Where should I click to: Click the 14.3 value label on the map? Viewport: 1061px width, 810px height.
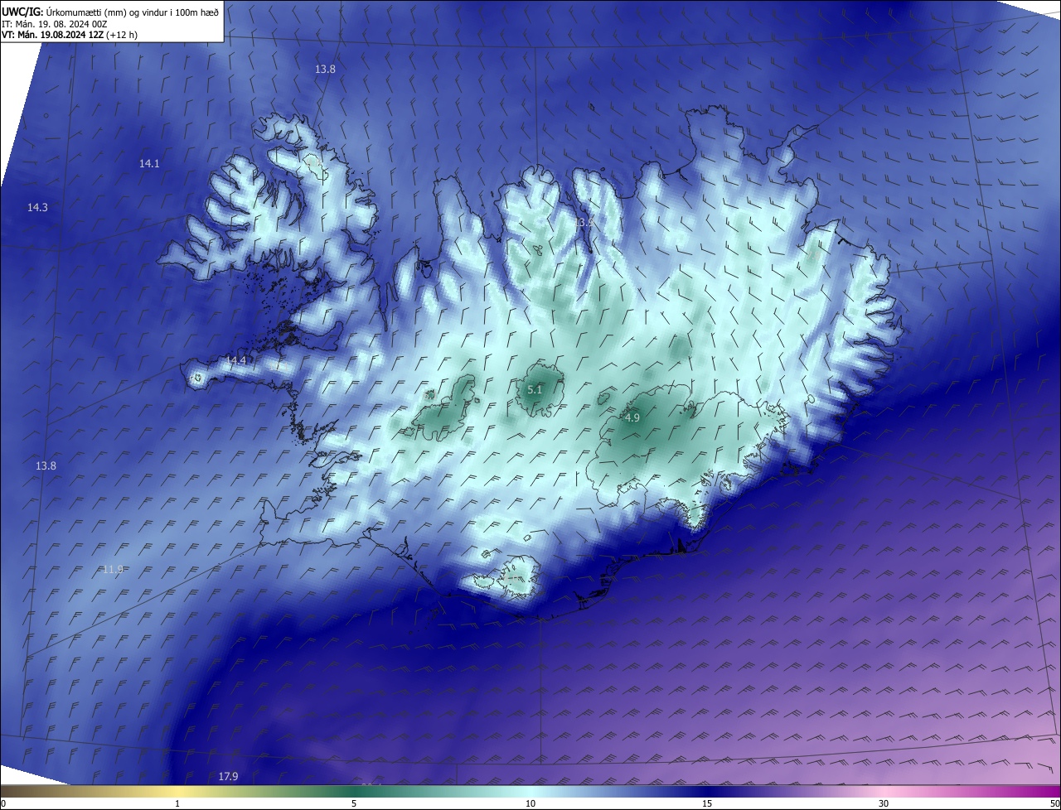[37, 208]
